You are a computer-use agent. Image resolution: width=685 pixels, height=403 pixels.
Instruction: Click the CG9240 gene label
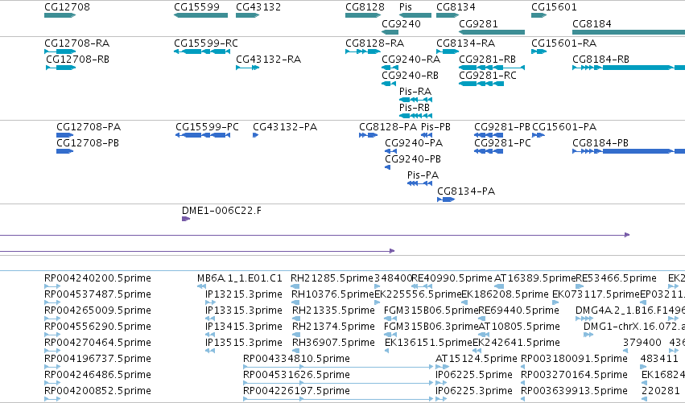tap(401, 23)
